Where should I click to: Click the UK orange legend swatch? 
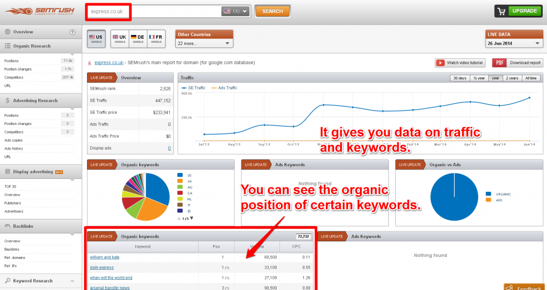coord(180,181)
